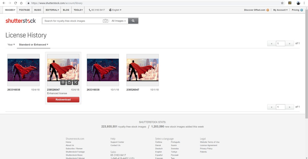Open the Chrome profile avatar
308x159 pixels.
[298, 3]
